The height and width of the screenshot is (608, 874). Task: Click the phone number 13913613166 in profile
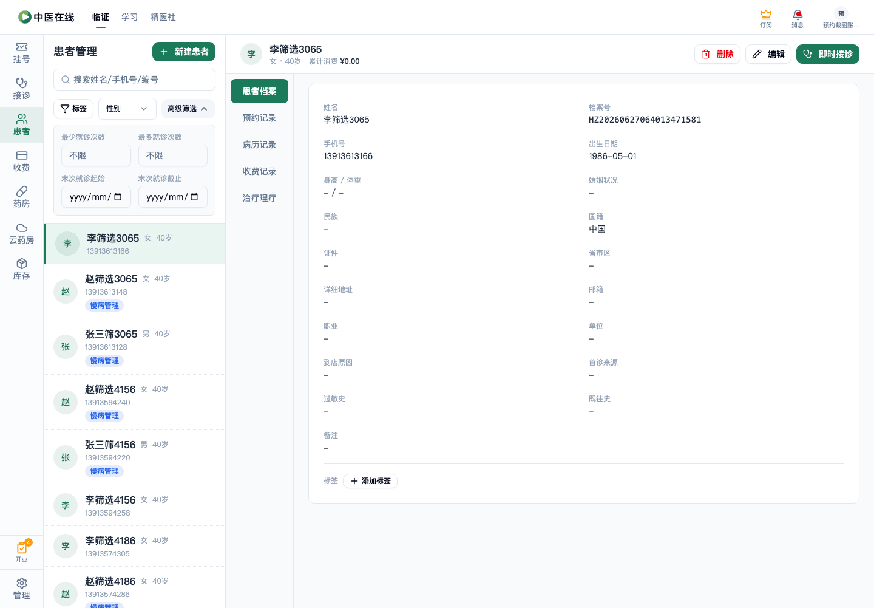click(x=348, y=156)
